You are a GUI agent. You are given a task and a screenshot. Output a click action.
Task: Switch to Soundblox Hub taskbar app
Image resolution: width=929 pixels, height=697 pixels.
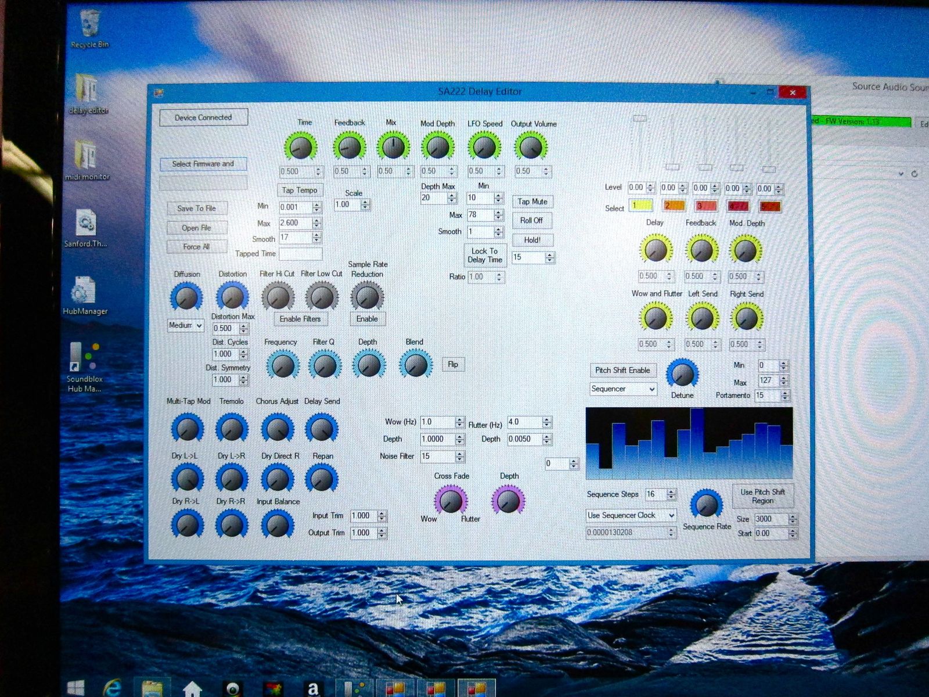point(355,689)
